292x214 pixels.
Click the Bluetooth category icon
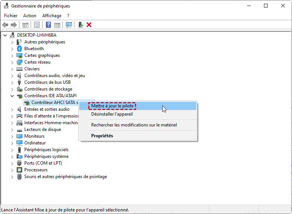19,49
